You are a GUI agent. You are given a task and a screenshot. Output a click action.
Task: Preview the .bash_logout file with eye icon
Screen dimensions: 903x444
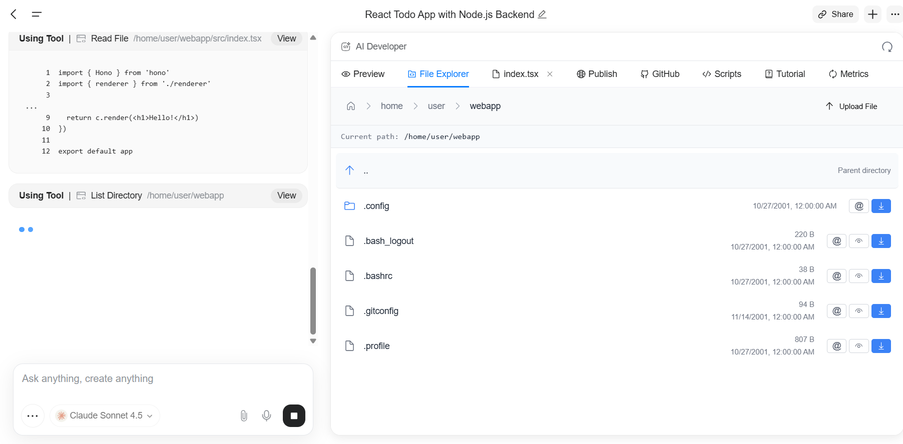click(x=859, y=241)
